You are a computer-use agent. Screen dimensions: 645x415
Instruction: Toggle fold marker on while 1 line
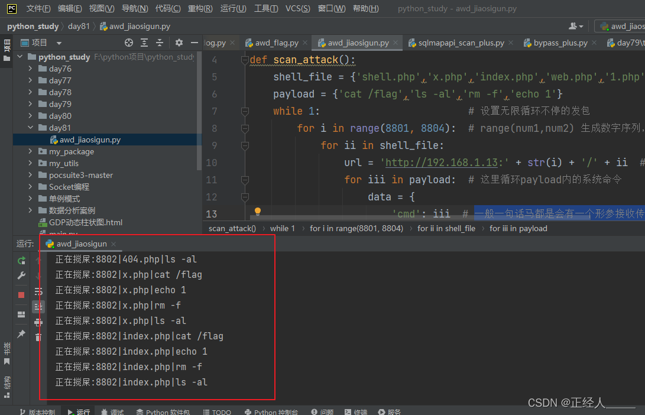pos(245,111)
